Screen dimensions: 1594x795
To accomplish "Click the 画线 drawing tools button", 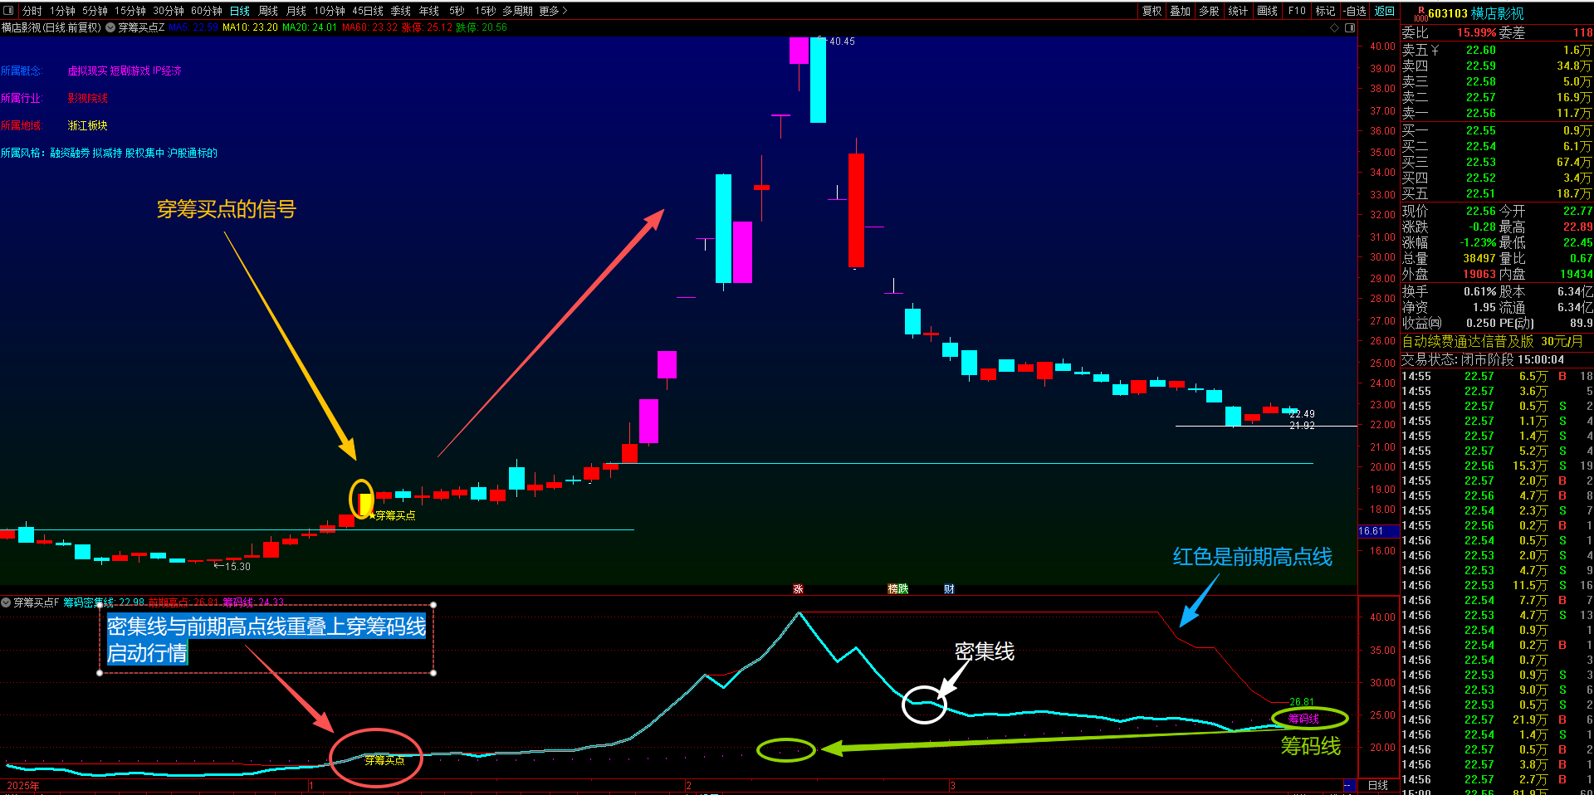I will (x=1268, y=11).
